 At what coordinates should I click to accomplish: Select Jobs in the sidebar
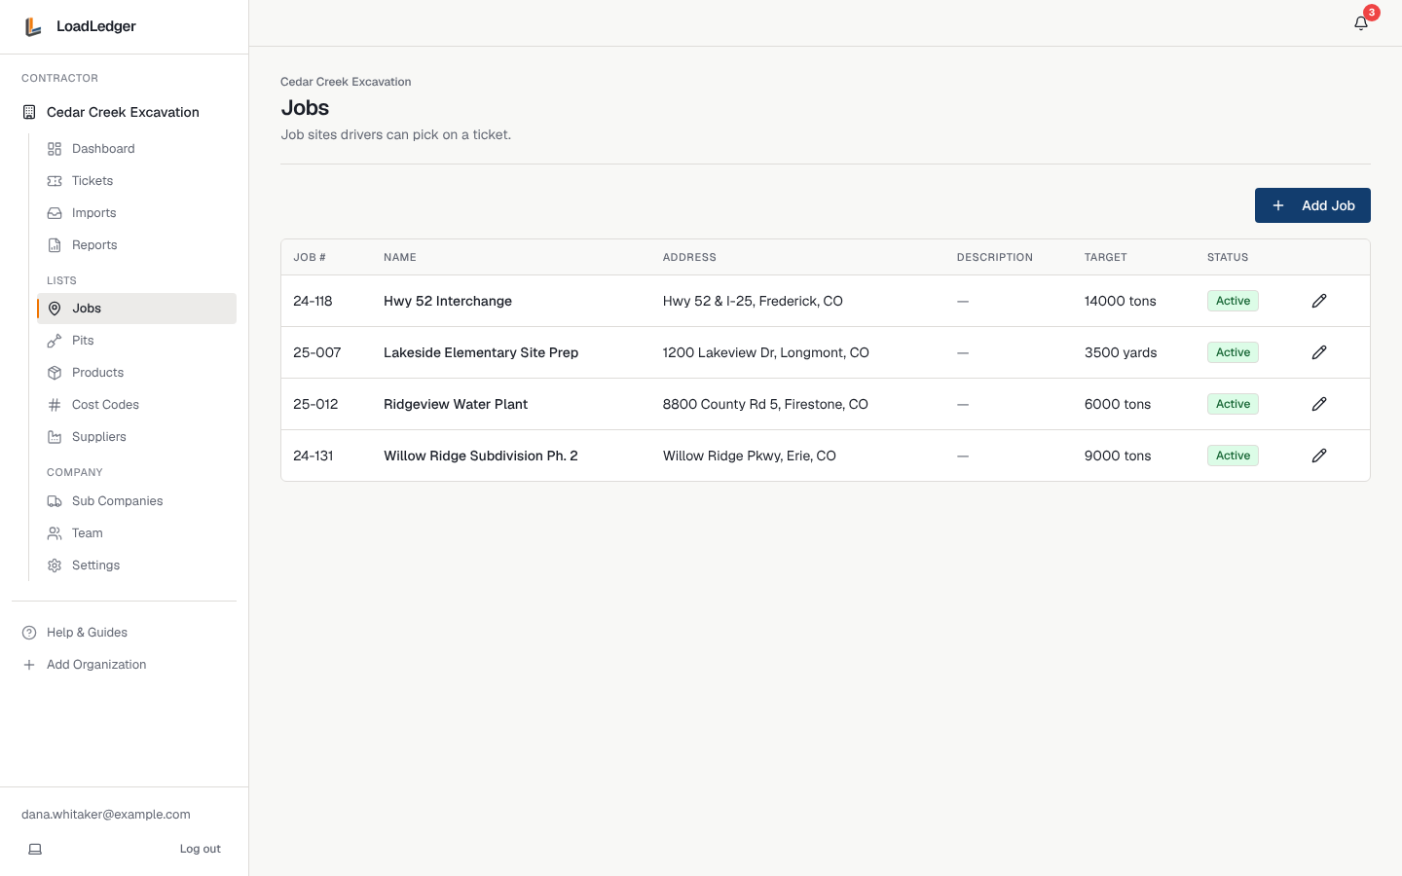click(136, 309)
